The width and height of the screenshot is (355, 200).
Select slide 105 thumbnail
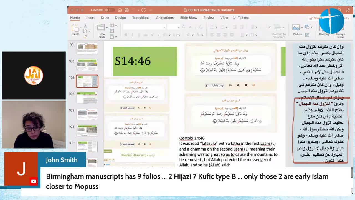click(x=87, y=147)
